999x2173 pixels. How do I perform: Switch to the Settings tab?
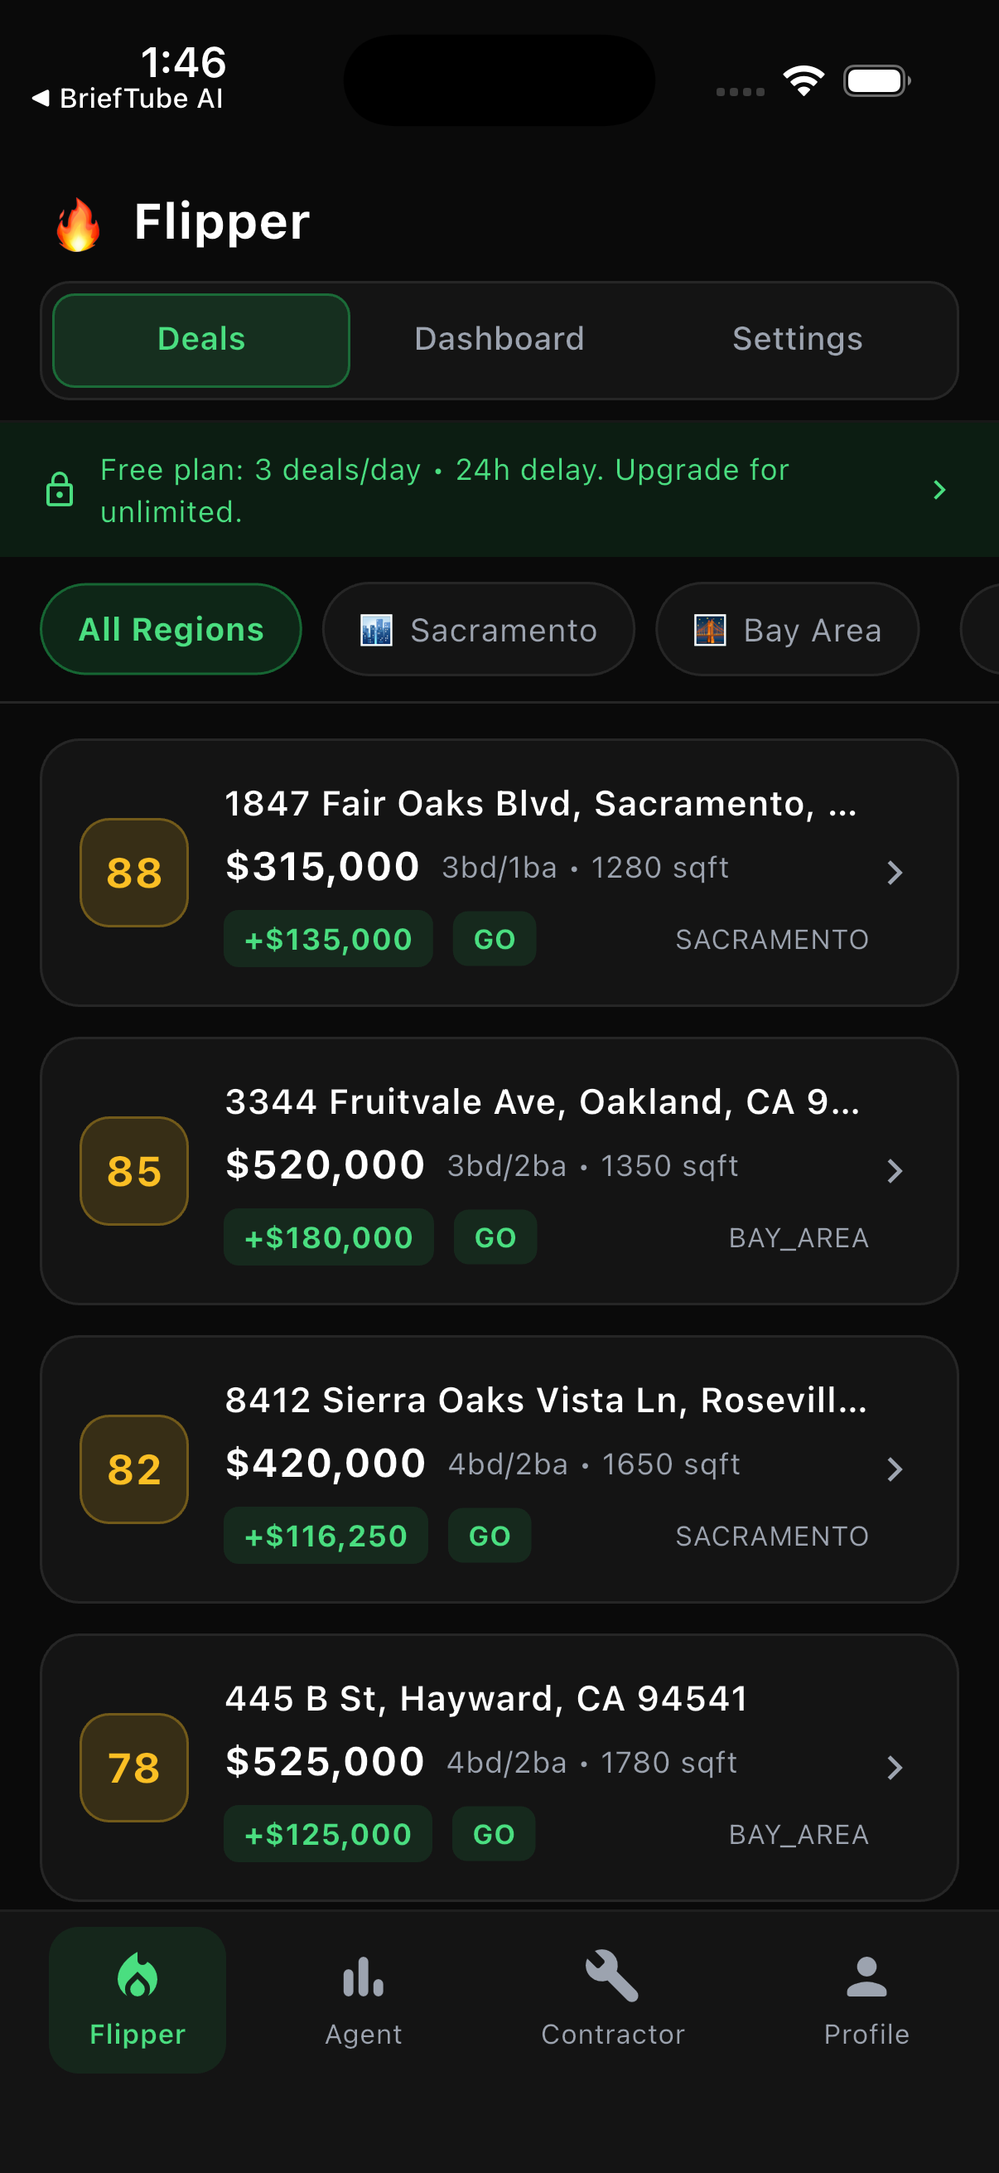[x=797, y=339]
